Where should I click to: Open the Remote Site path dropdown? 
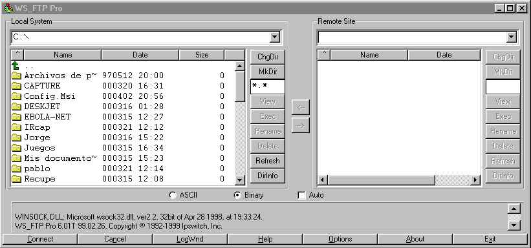coord(511,37)
